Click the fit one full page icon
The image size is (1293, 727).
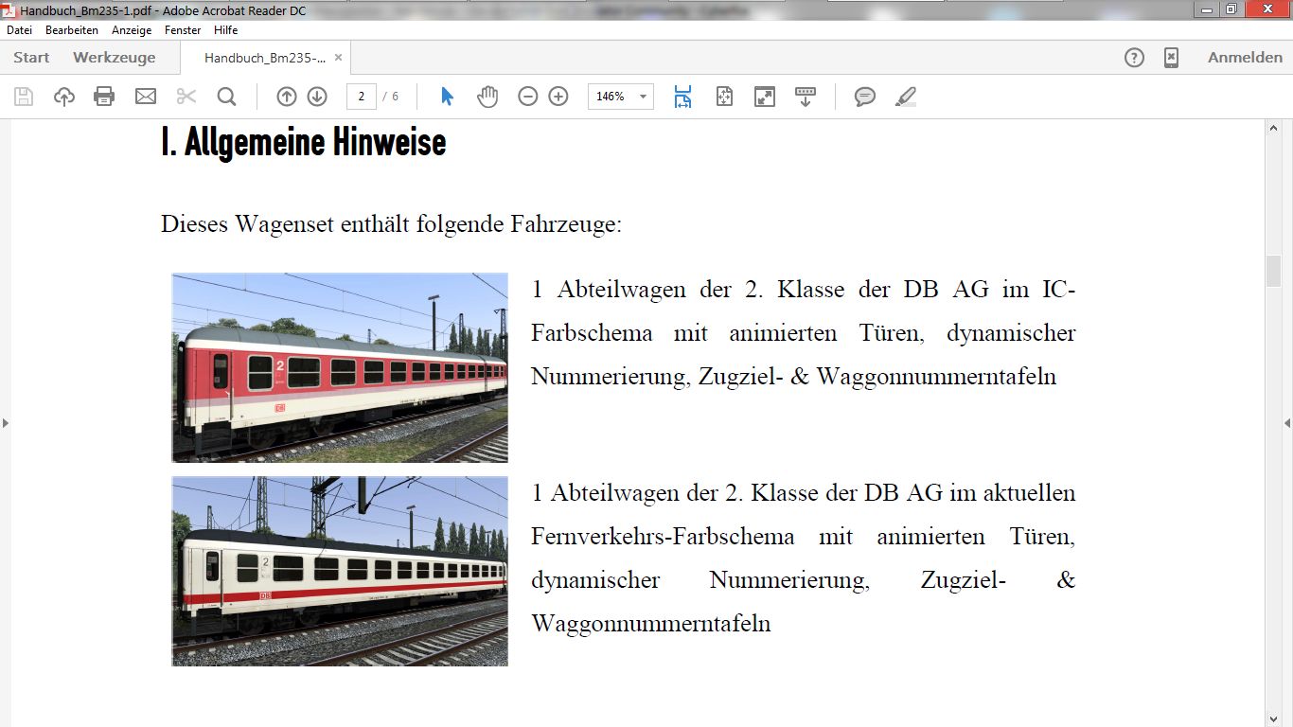point(724,97)
